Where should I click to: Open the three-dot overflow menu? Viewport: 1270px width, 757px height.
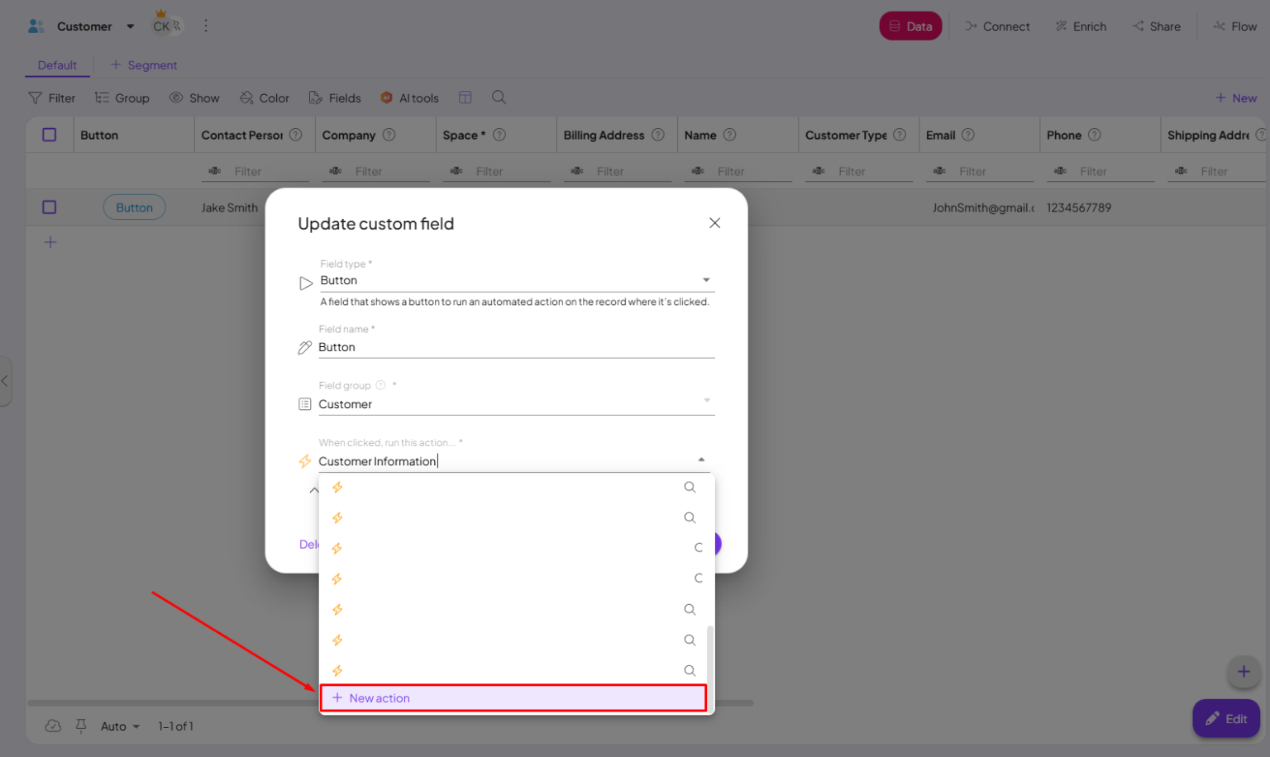pyautogui.click(x=205, y=26)
